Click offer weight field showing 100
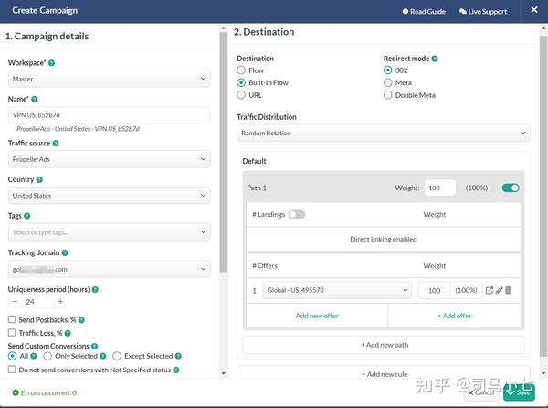 coord(435,290)
